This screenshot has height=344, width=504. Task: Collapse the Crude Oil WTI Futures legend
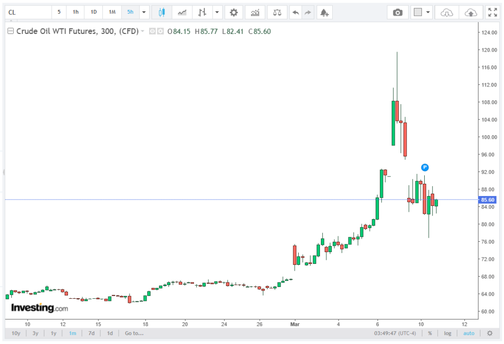click(10, 31)
